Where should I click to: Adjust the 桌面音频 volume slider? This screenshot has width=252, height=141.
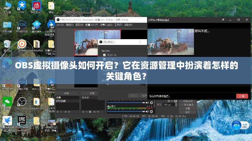click(126, 111)
